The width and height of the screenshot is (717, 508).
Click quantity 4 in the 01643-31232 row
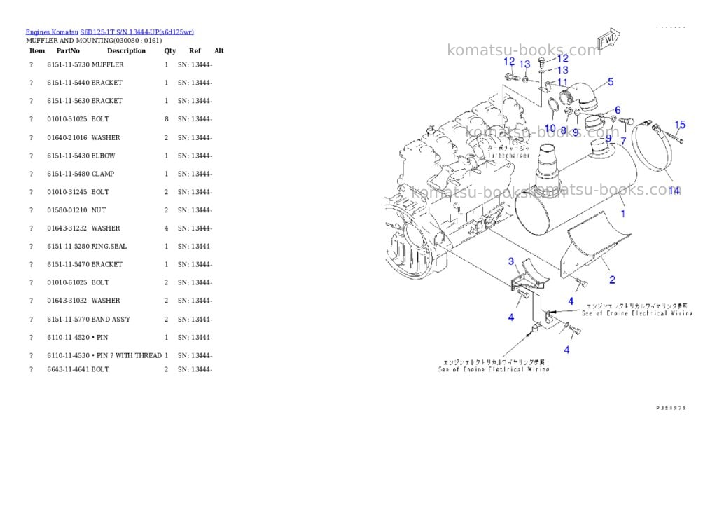[167, 228]
